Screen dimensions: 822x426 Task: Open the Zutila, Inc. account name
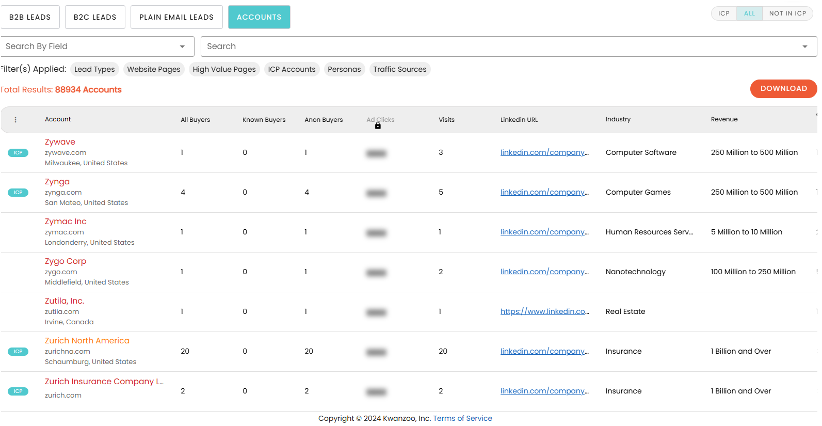coord(65,301)
